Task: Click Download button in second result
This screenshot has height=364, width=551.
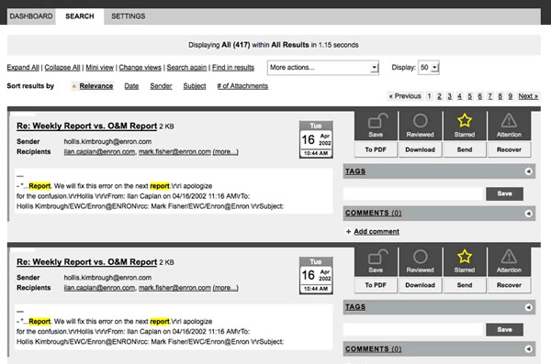Action: (420, 285)
